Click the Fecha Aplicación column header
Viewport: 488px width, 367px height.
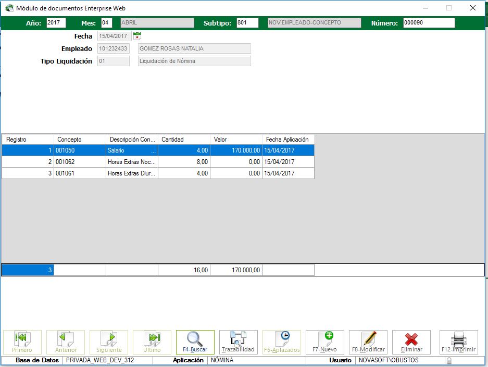click(x=288, y=140)
